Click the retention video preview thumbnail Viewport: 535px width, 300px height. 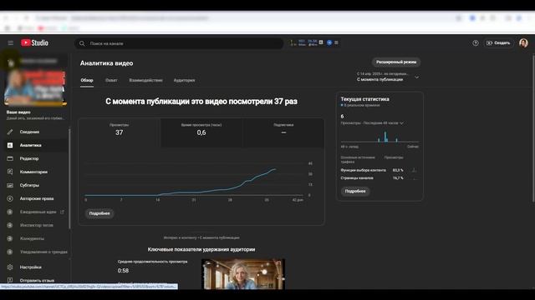click(x=243, y=274)
